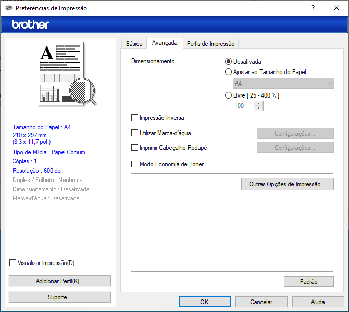Check Imprimir Cabeçalho-Rodapé option
Viewport: 349px width, 312px height.
tap(135, 148)
